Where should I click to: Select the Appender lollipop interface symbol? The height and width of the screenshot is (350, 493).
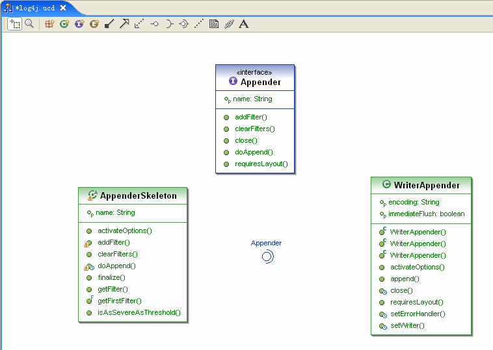pos(267,256)
